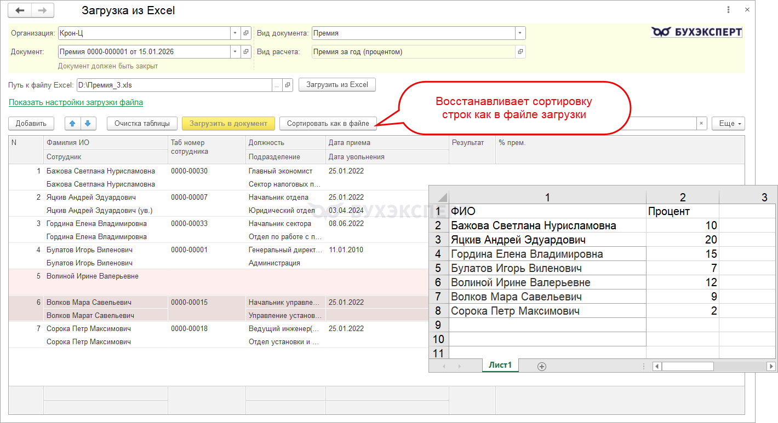Click the back navigation arrow
This screenshot has height=423, width=778.
20,10
